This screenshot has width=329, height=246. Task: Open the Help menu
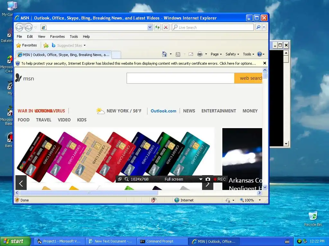coord(86,37)
